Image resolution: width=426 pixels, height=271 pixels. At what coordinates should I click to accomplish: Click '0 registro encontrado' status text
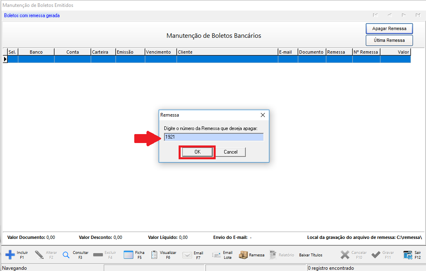pos(331,268)
